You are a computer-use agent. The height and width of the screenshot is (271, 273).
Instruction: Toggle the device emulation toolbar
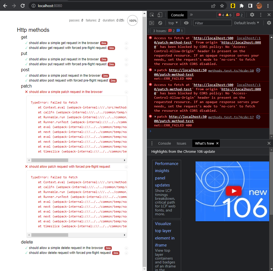[x=160, y=15]
